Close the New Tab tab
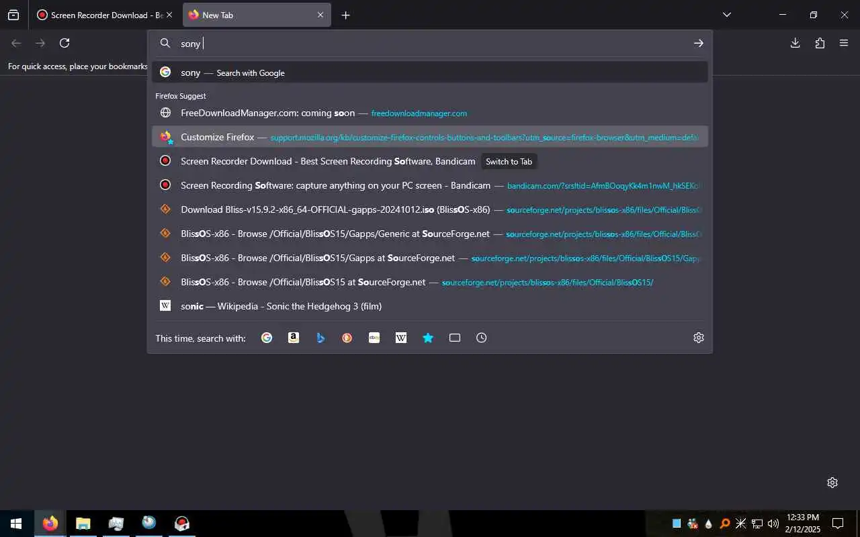Viewport: 860px width, 537px height. click(x=320, y=15)
